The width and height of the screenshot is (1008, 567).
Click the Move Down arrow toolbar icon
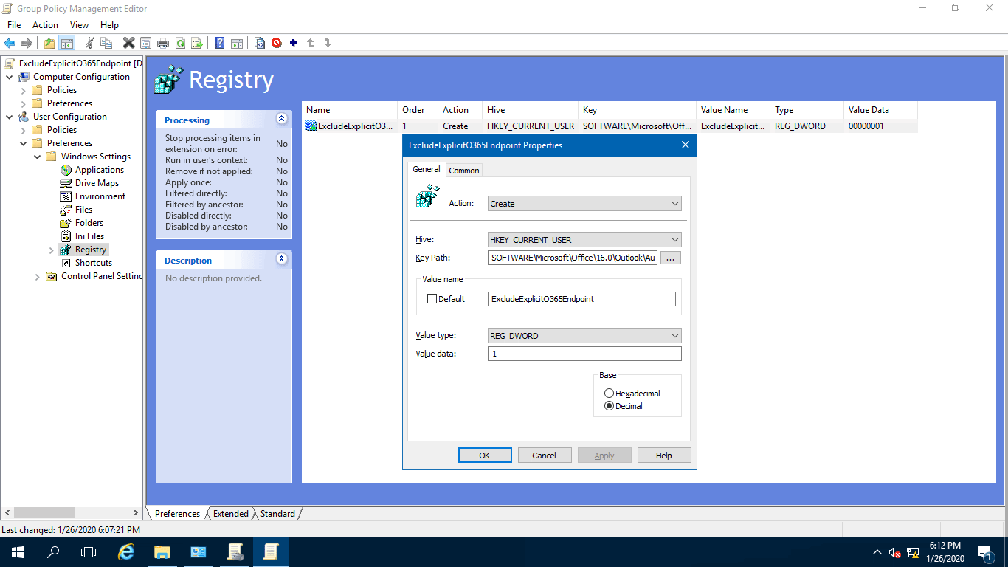tap(328, 43)
